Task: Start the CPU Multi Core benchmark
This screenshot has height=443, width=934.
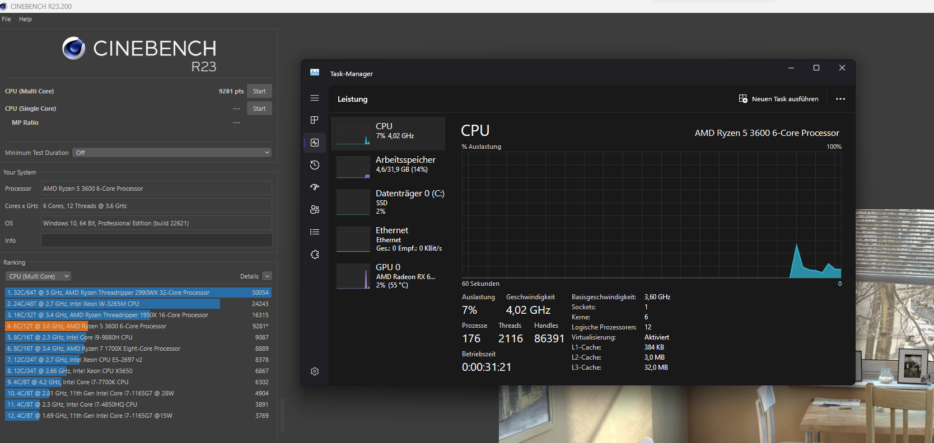Action: pos(259,91)
